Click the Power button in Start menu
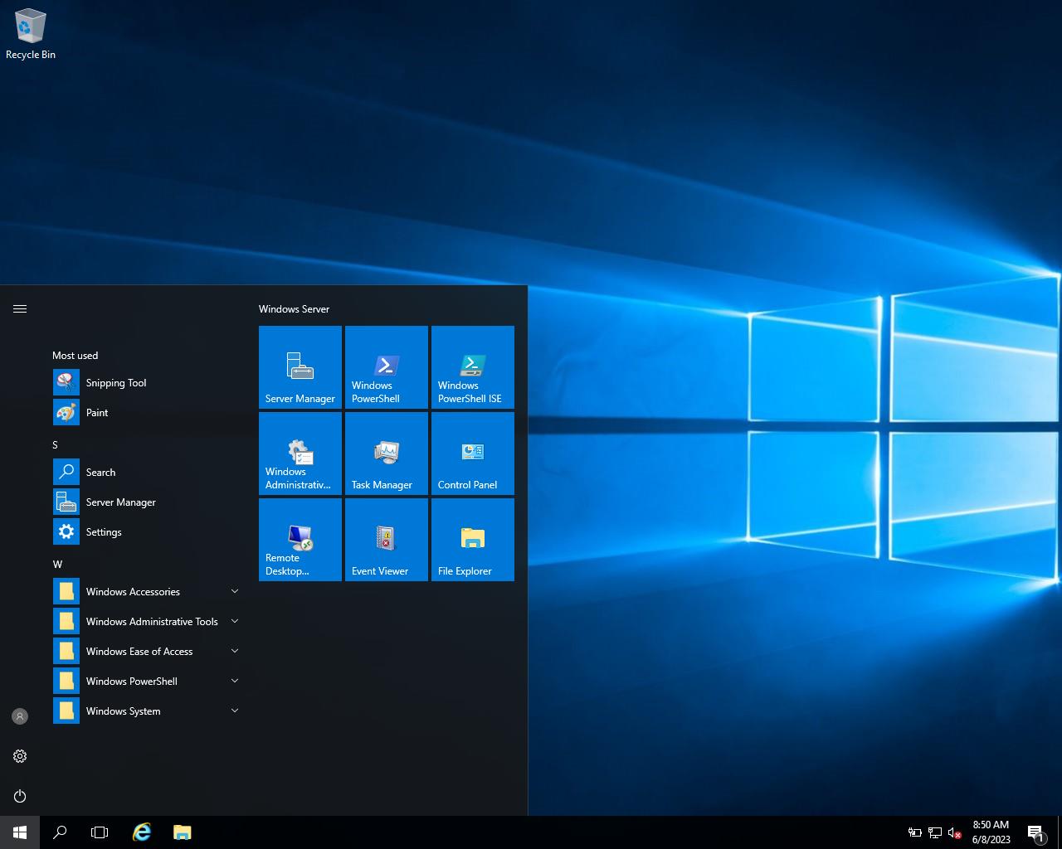 20,796
